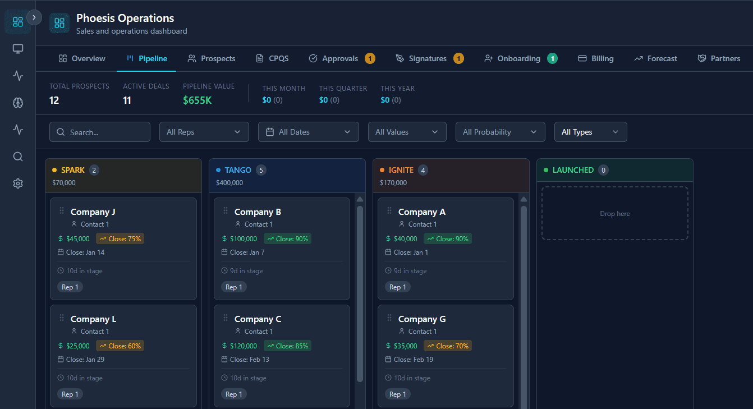
Task: Click the search icon in the sidebar
Action: pyautogui.click(x=18, y=157)
